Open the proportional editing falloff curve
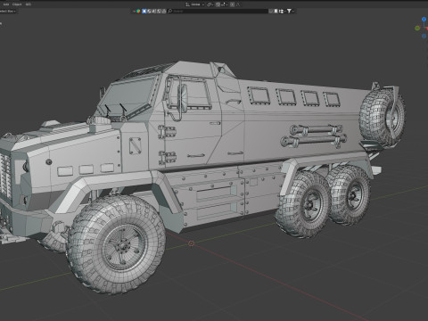428x321 pixels. 238,4
